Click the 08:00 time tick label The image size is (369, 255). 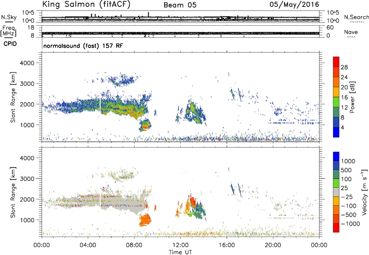[x=134, y=245]
